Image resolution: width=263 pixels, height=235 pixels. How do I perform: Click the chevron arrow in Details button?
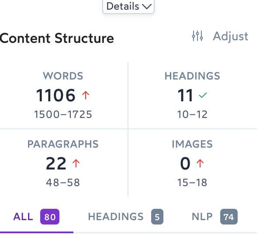tap(147, 7)
